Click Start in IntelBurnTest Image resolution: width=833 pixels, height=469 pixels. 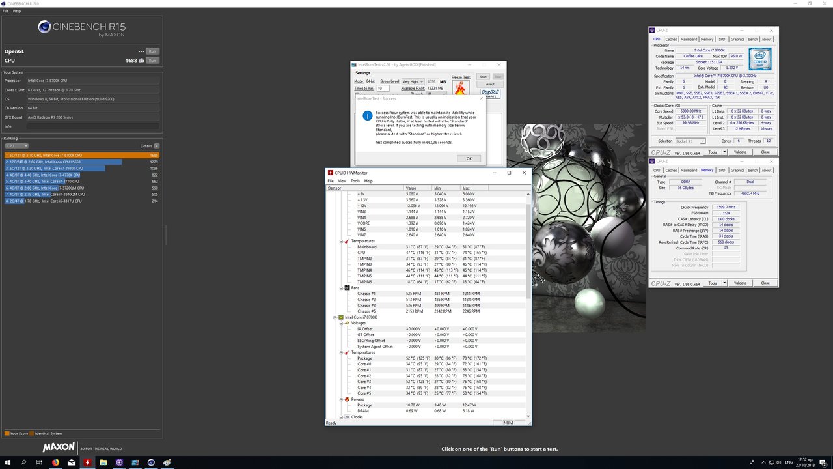click(x=483, y=77)
